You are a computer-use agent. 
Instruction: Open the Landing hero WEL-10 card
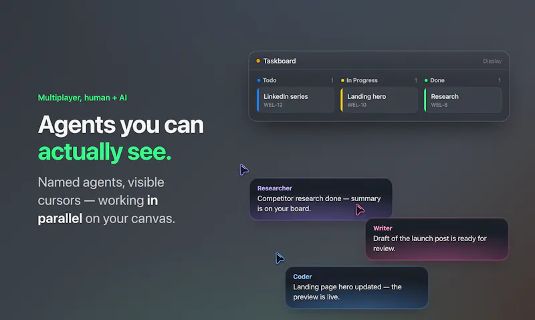pos(379,100)
